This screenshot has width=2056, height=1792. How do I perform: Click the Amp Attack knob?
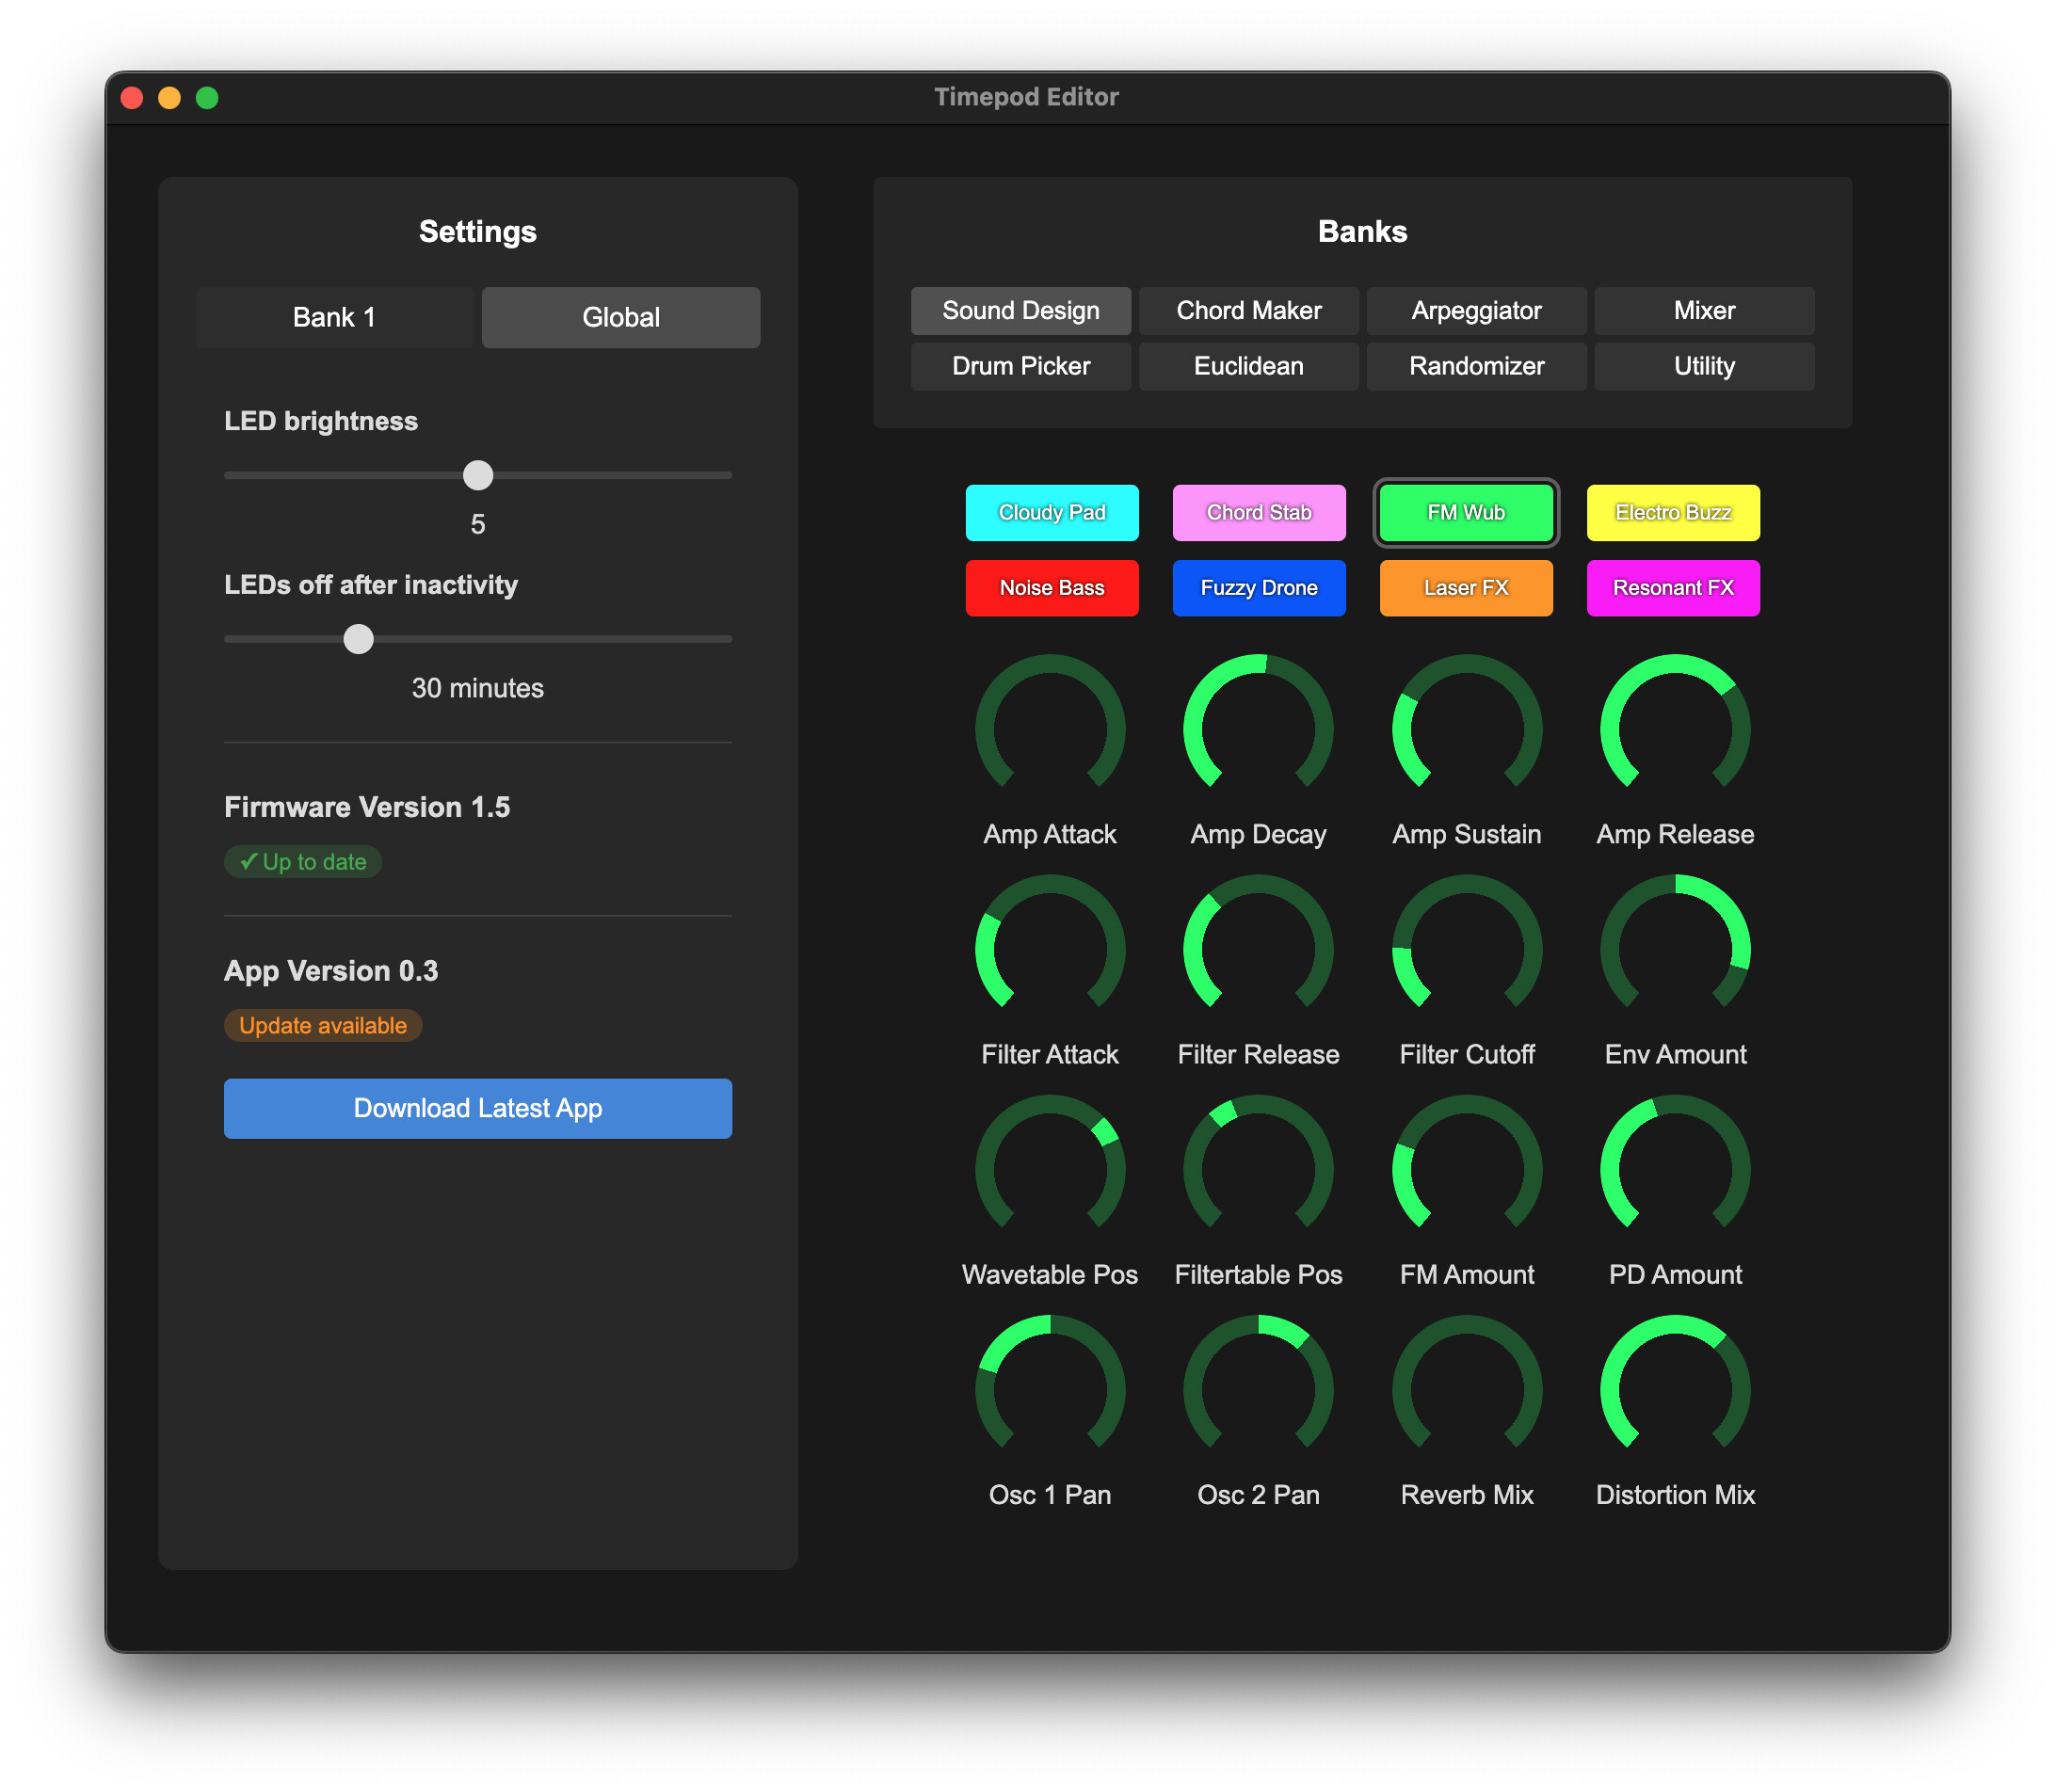tap(1049, 728)
